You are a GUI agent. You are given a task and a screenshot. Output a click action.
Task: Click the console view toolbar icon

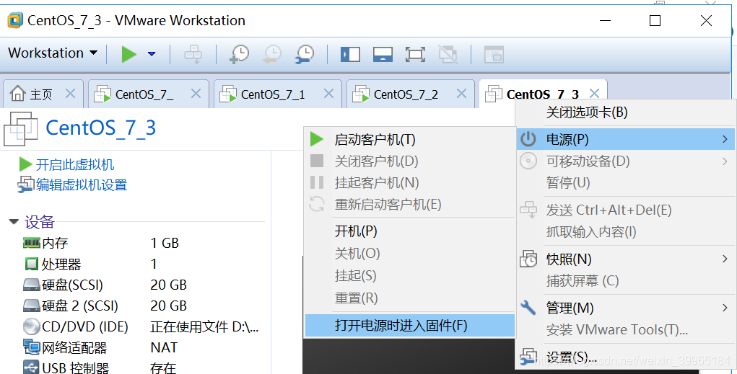494,55
